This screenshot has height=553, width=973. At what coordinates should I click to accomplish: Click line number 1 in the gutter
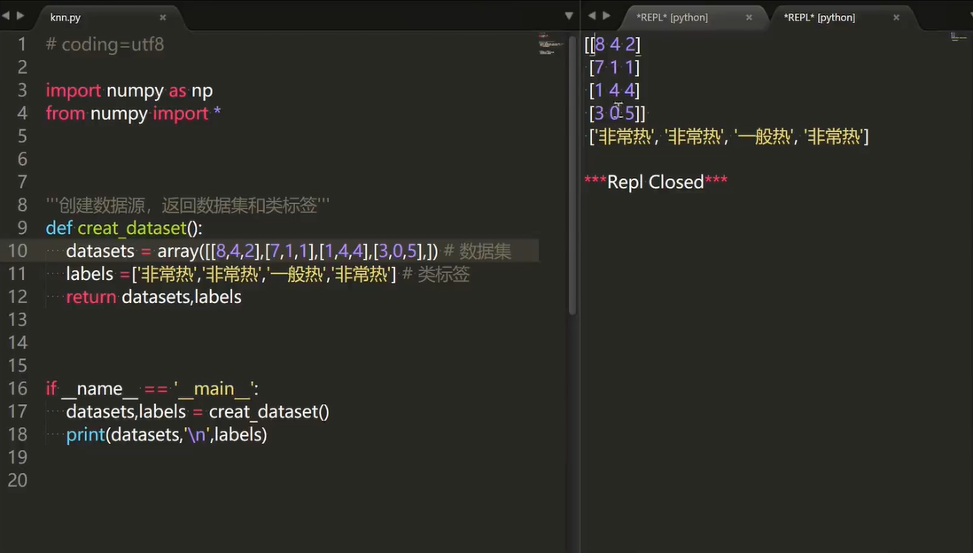pos(22,44)
